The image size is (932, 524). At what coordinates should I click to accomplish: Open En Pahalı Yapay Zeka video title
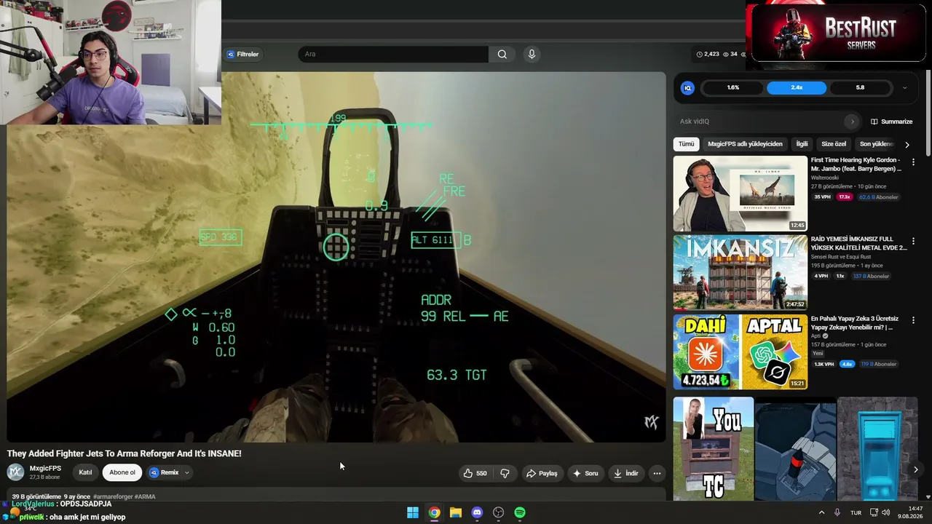click(855, 322)
